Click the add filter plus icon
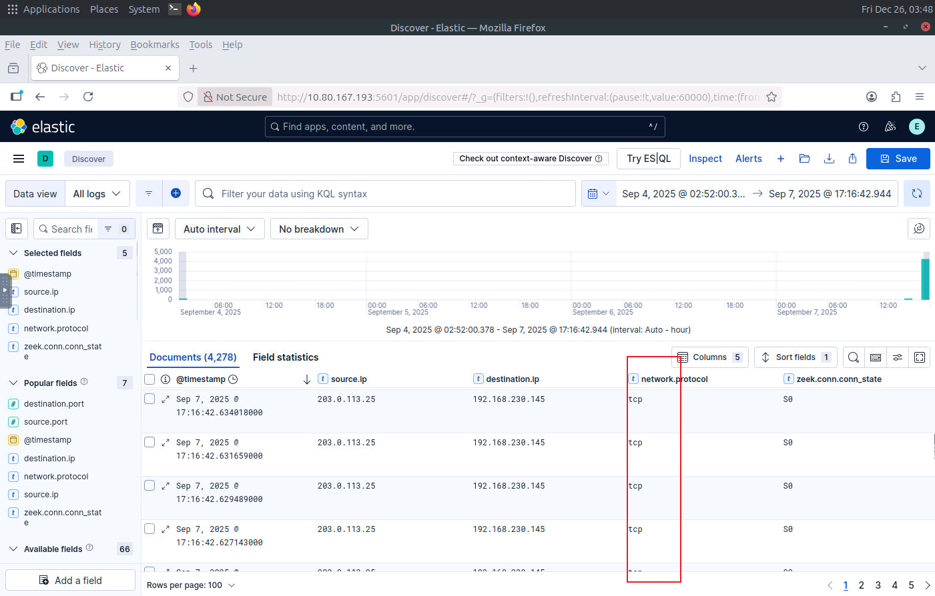 click(176, 193)
